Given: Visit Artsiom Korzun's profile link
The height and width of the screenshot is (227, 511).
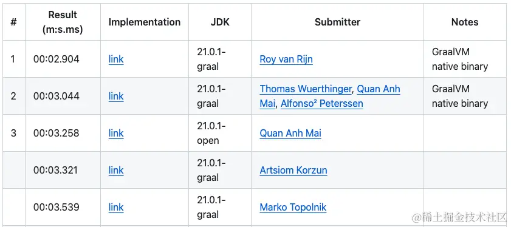Looking at the screenshot, I should 293,170.
